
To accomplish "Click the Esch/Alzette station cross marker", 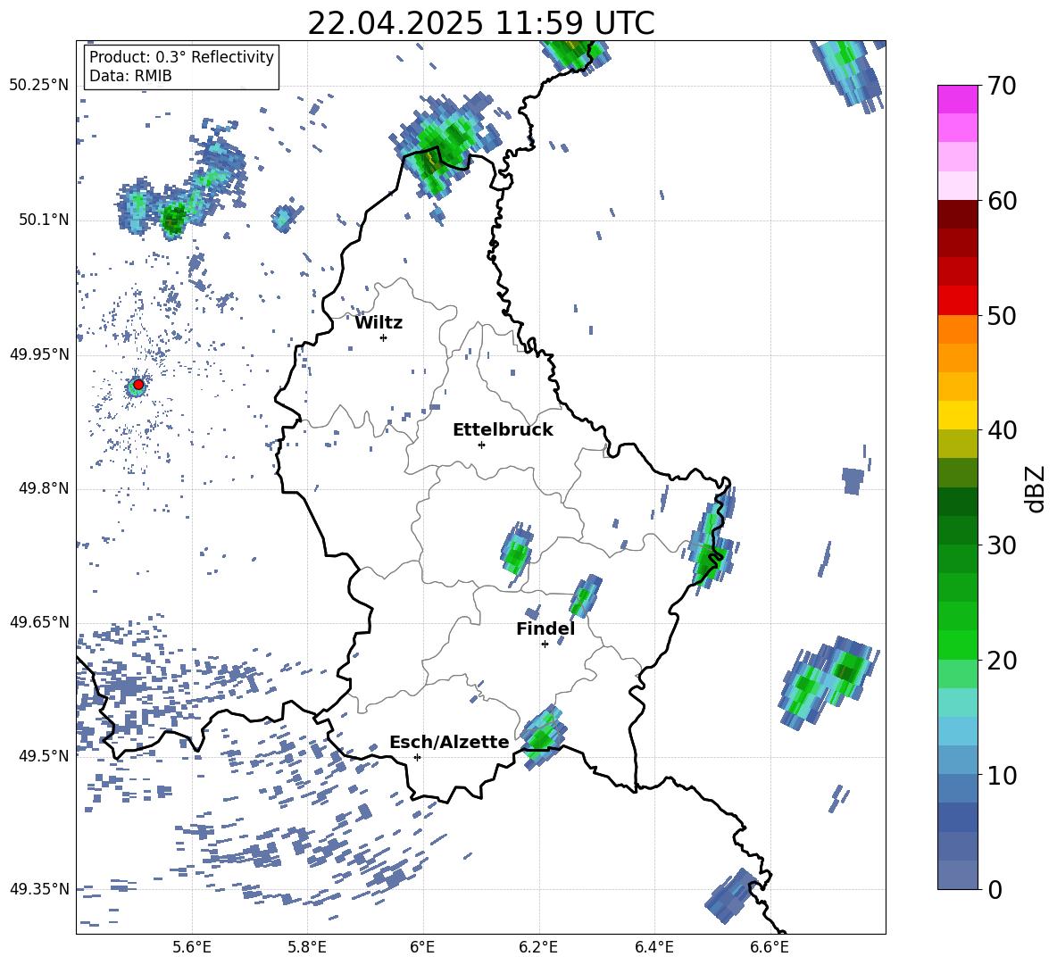I will click(x=417, y=757).
